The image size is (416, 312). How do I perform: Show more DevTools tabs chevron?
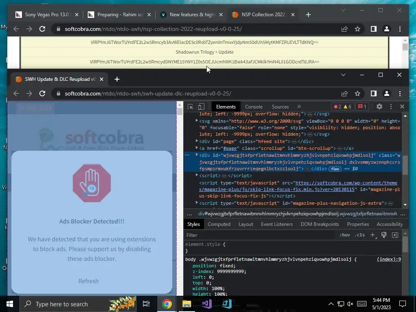(299, 106)
